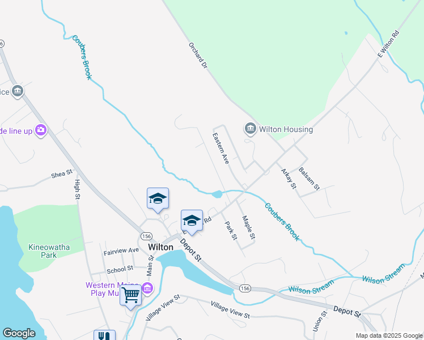Image resolution: width=424 pixels, height=340 pixels.
Task: Select the Fairview Ave street label
Action: point(121,252)
